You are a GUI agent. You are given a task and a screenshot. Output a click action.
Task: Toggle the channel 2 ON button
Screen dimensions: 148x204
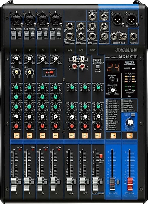(29, 135)
